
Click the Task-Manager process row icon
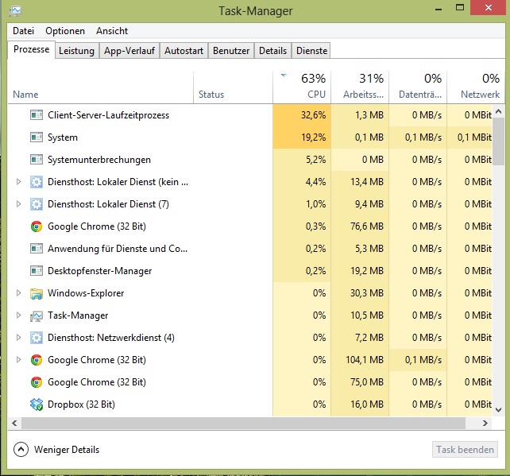tap(37, 315)
